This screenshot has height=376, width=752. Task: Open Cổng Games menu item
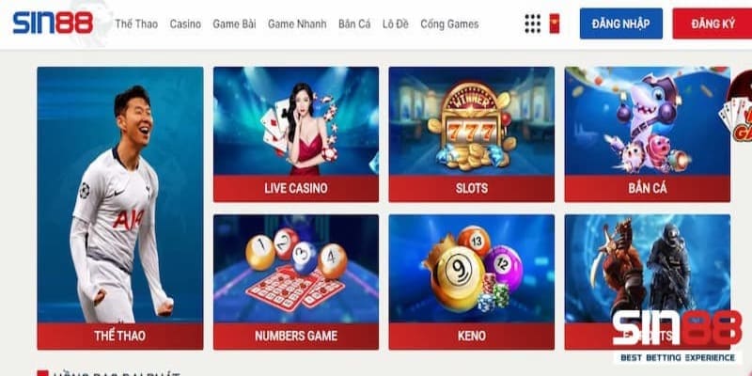click(449, 24)
